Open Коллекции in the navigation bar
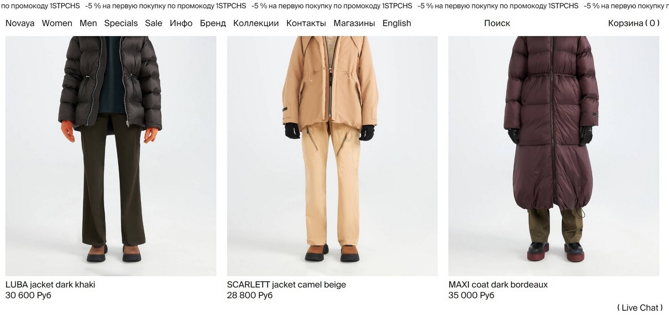 click(x=256, y=23)
